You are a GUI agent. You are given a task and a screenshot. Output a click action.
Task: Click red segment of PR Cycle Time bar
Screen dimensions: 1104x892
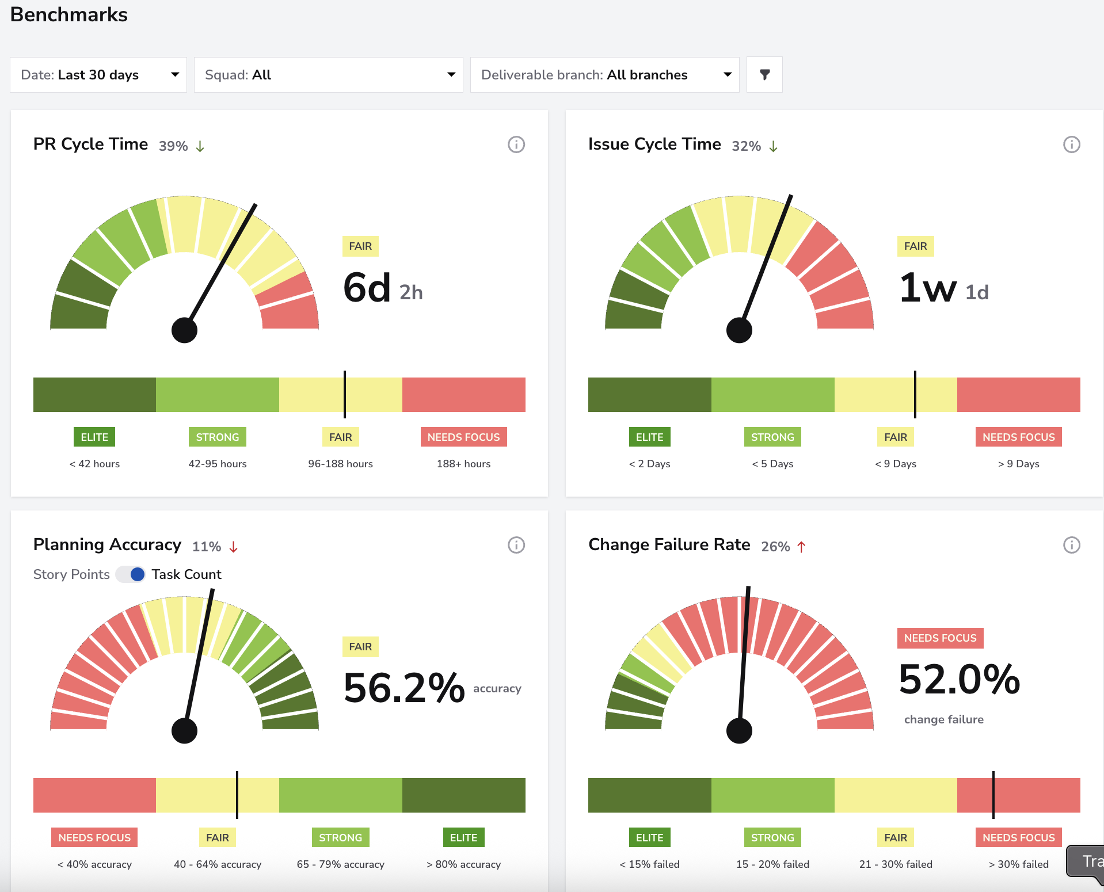click(x=463, y=395)
